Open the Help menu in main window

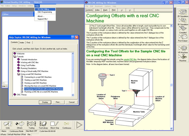point(37,6)
